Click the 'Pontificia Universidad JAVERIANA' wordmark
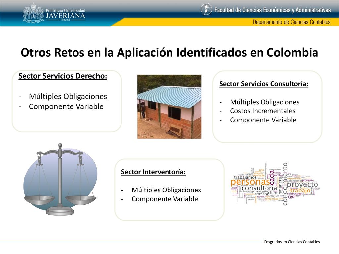 pos(65,15)
